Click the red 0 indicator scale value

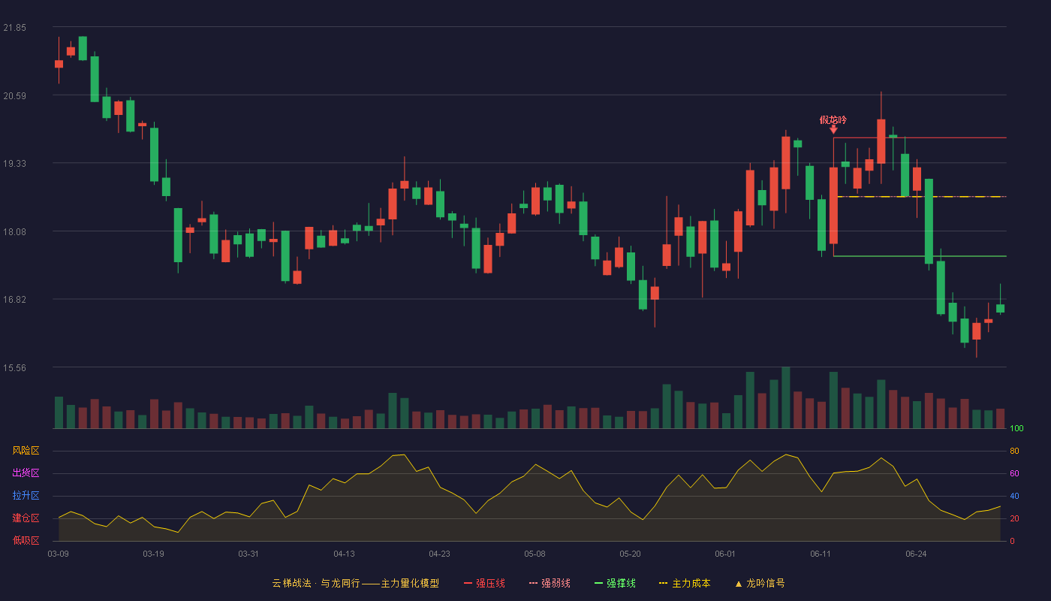tap(1012, 541)
